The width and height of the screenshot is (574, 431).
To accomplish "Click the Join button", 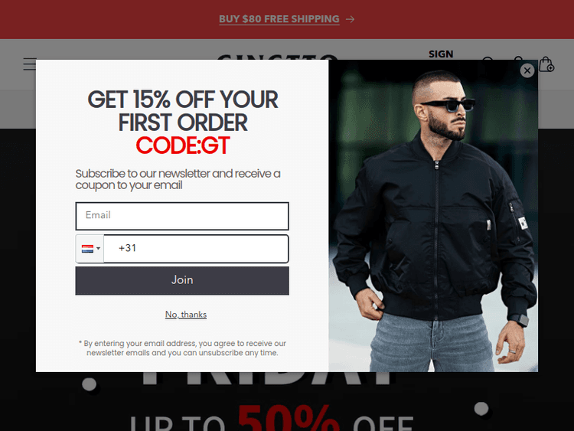I will point(182,280).
